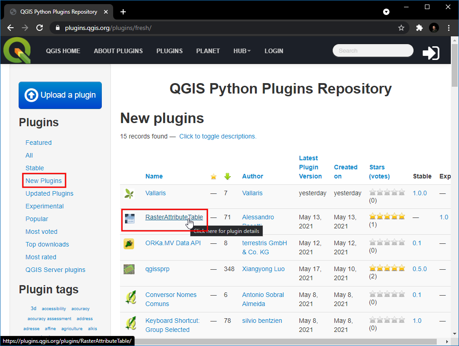Open a new browser tab
This screenshot has width=459, height=346.
123,12
